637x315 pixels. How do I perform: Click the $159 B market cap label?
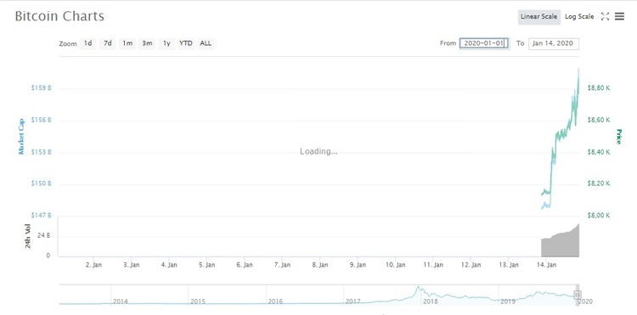coord(42,87)
